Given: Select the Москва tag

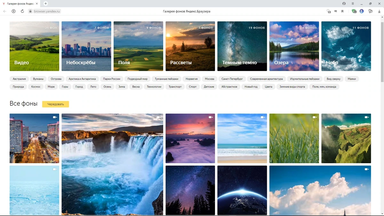Looking at the screenshot, I should tap(210, 79).
